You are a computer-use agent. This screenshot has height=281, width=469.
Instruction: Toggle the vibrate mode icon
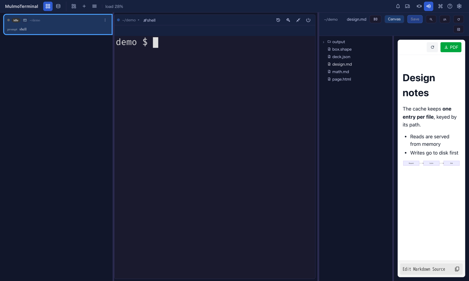[x=419, y=6]
